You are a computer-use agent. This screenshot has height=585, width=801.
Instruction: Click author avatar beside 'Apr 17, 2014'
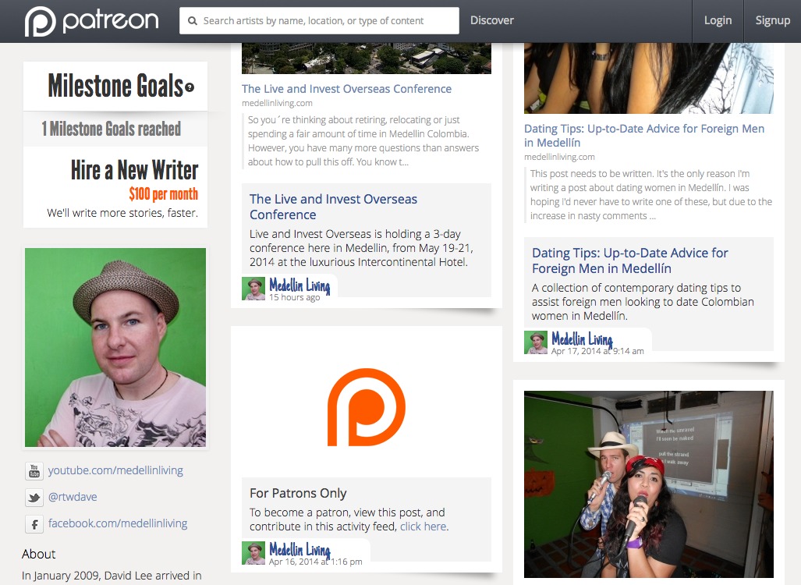click(536, 343)
